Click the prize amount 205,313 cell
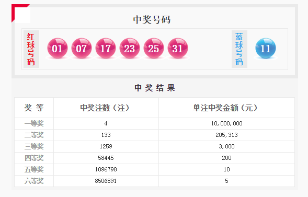 pos(226,135)
